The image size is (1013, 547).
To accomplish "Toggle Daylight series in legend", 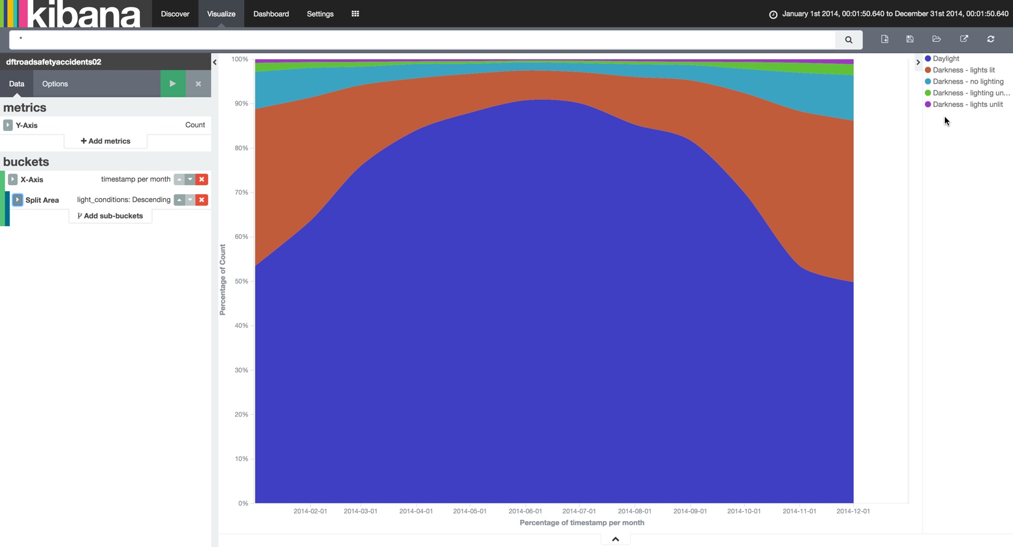I will tap(945, 58).
